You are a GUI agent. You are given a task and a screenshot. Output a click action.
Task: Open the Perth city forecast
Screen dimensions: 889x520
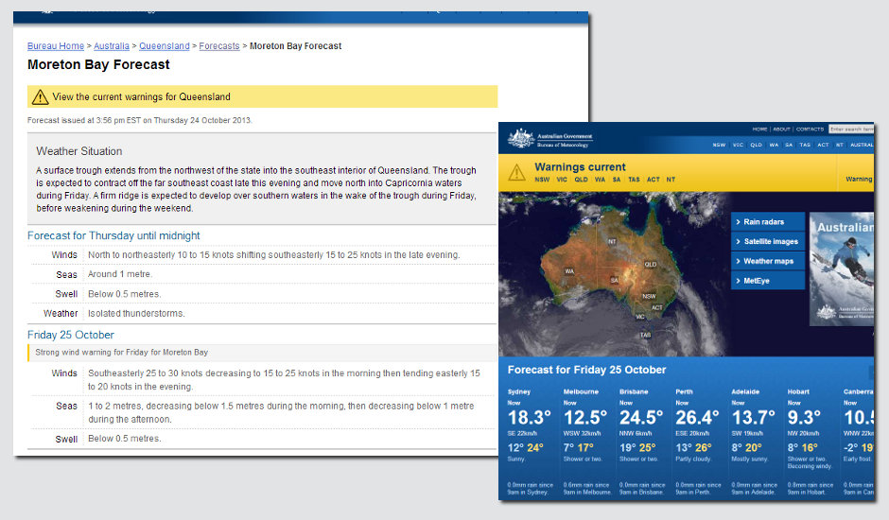coord(684,391)
